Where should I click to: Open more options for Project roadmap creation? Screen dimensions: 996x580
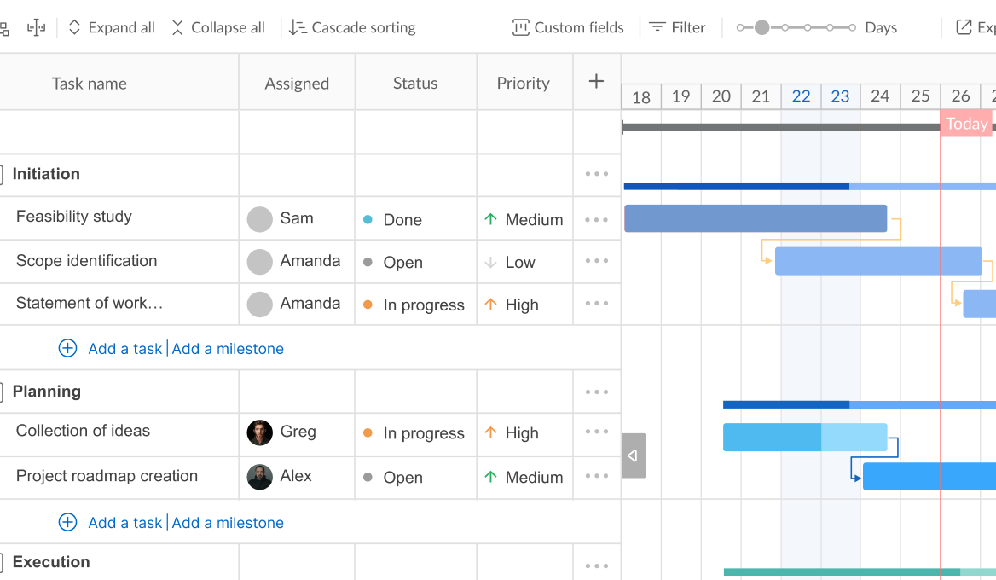[596, 476]
